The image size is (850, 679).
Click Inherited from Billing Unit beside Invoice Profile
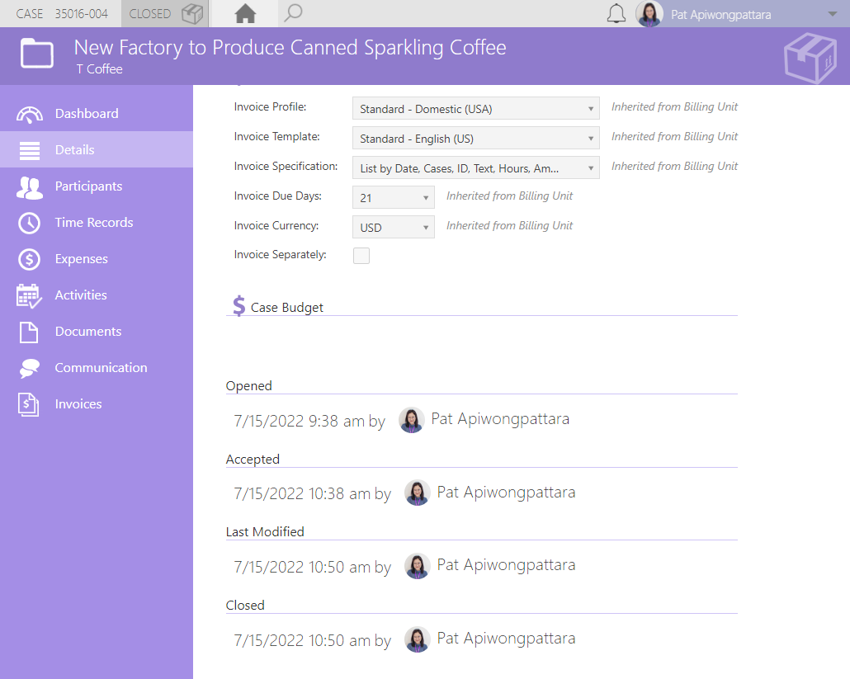point(674,106)
